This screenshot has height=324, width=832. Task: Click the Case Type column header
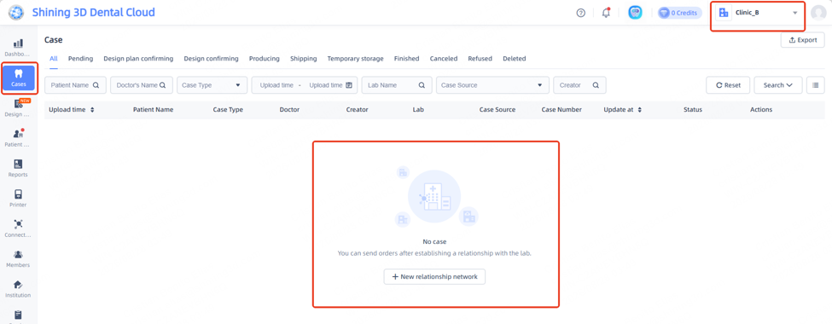(x=228, y=110)
